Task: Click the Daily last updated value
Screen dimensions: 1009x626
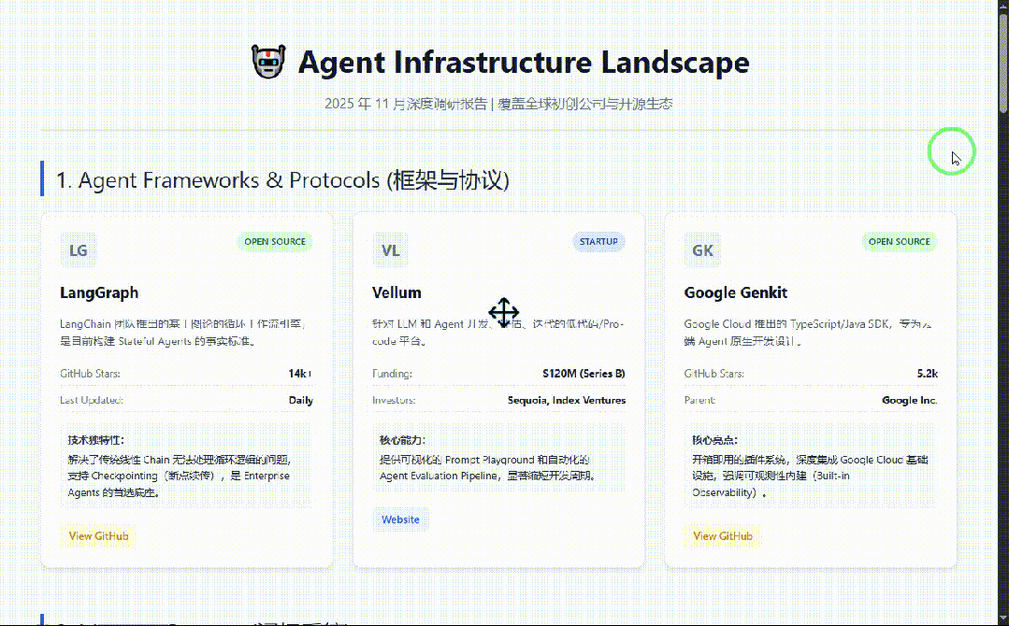Action: pyautogui.click(x=300, y=400)
